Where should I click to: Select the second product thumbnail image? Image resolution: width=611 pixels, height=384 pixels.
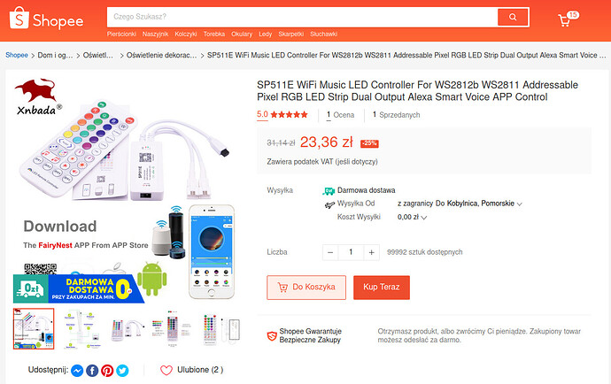(x=84, y=327)
